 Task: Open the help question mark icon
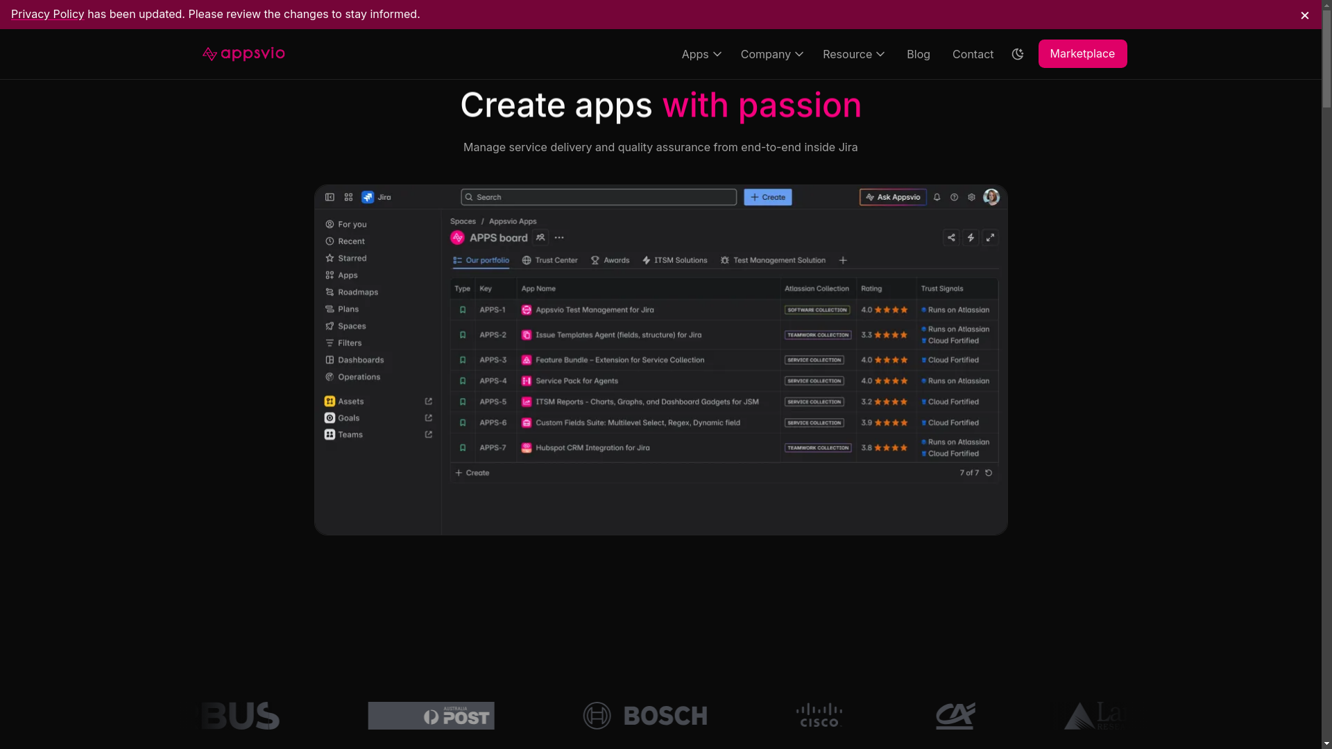[954, 197]
